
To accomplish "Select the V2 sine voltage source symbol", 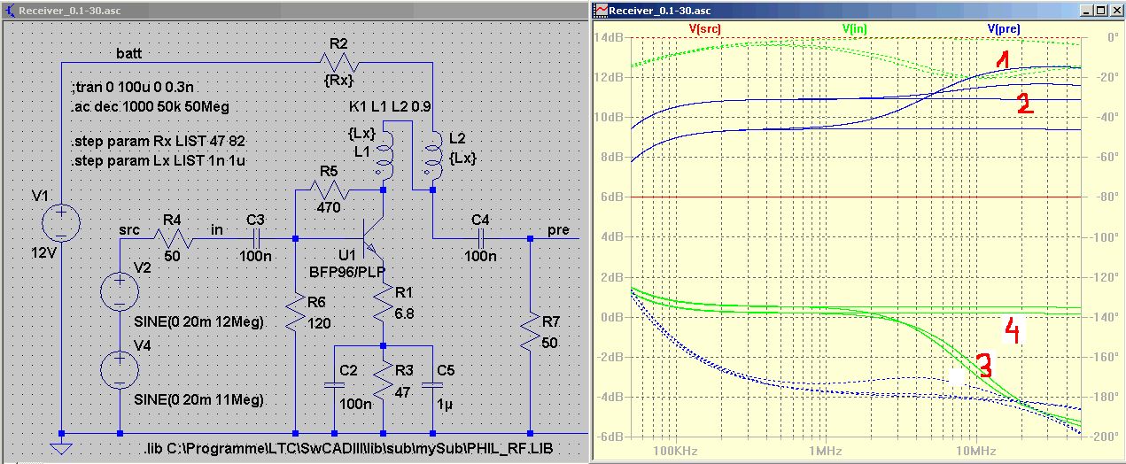I will [119, 291].
